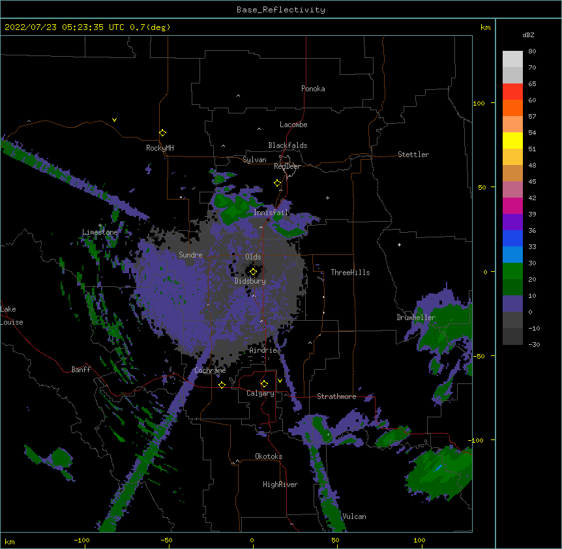Click the yellow diamond marker south of RedDeer
Screen dimensions: 562x549
click(277, 183)
